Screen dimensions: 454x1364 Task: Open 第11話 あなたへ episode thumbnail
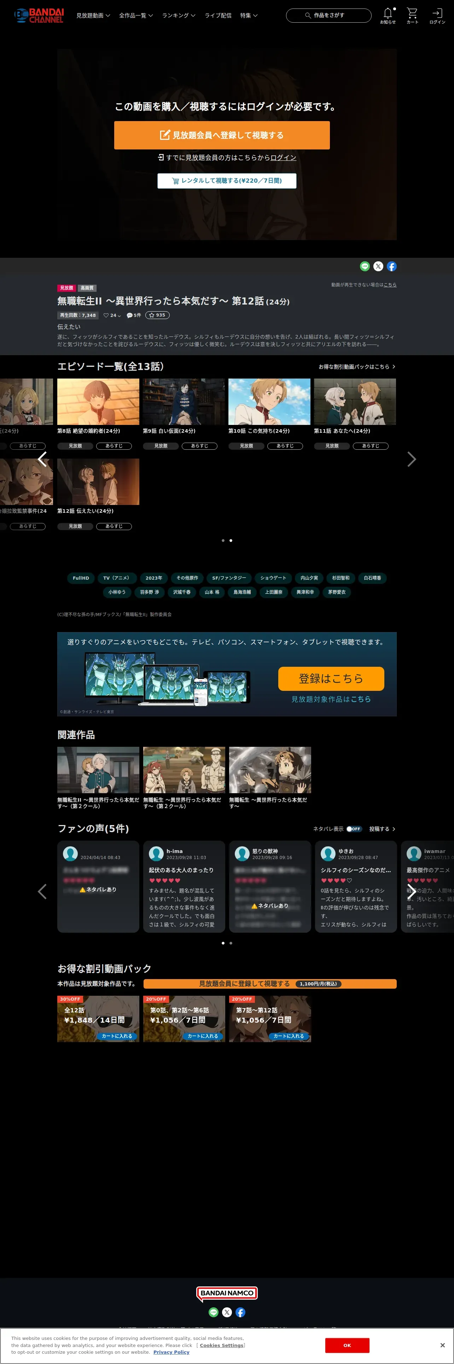[x=355, y=401]
